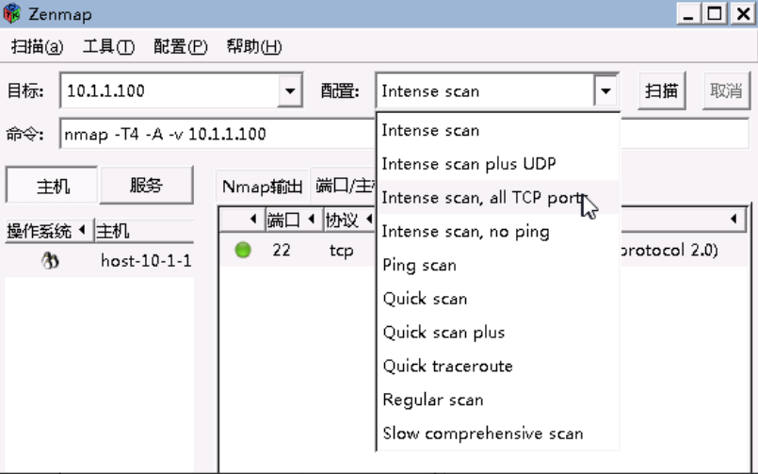The width and height of the screenshot is (758, 474).
Task: Open the 帮助(H) menu
Action: (x=254, y=46)
